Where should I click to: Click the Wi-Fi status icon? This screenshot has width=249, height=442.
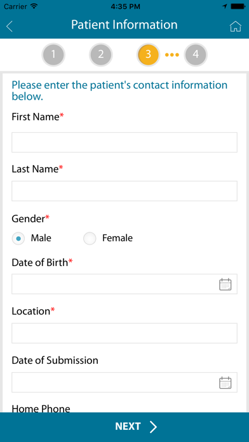[34, 6]
